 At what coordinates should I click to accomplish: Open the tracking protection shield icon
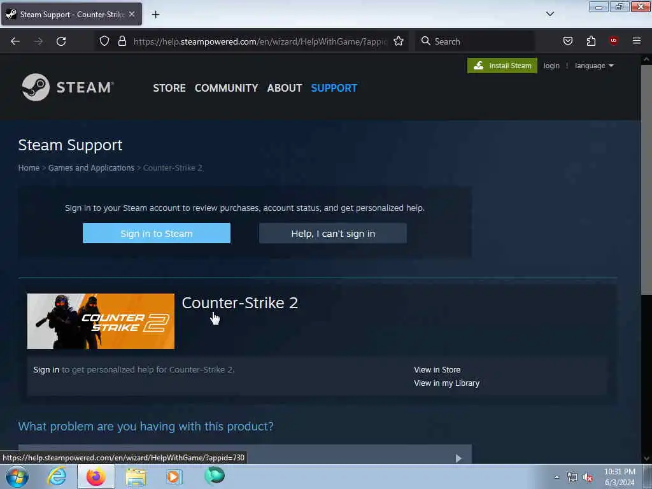tap(104, 41)
